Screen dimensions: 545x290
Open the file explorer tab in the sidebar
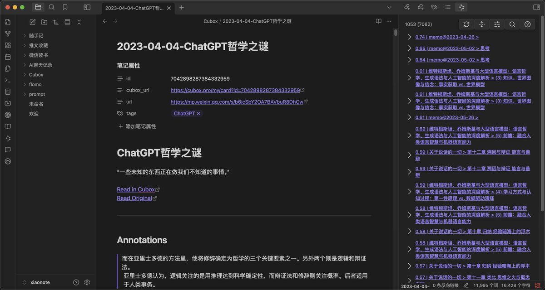coord(38,7)
